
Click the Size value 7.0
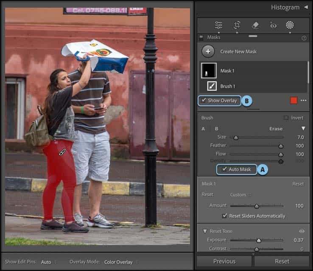300,137
